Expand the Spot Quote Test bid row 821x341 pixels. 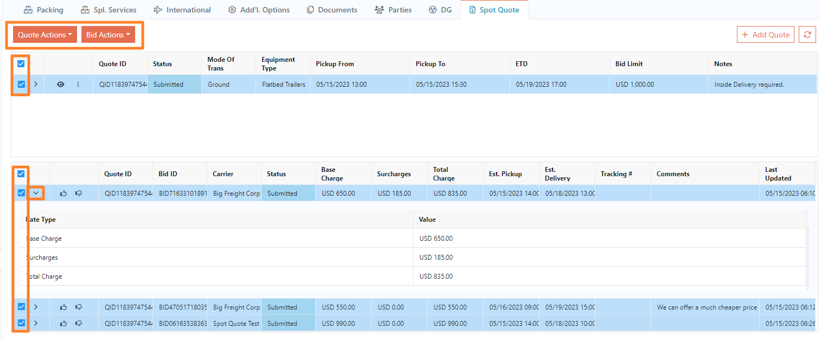click(36, 324)
